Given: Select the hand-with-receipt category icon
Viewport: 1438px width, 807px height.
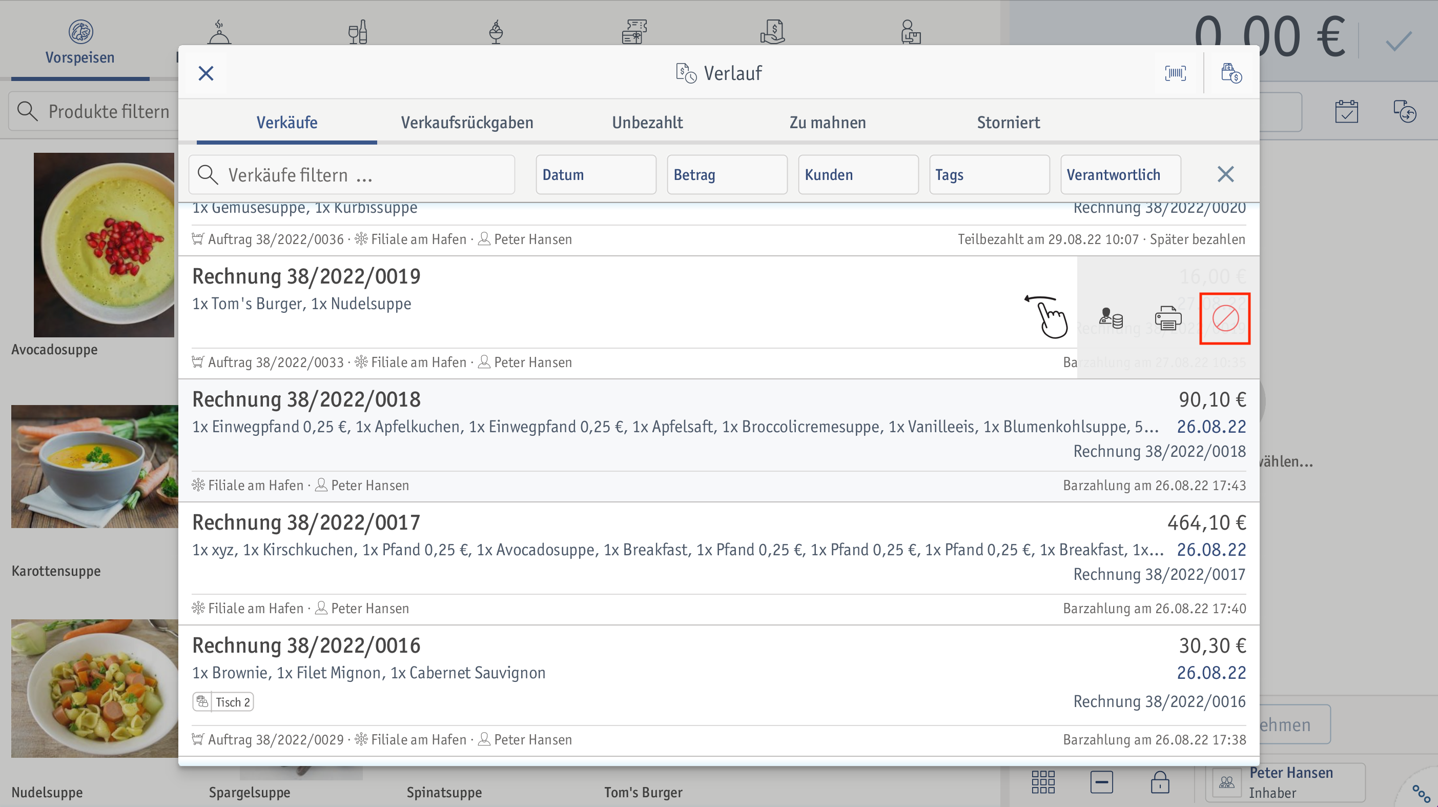Looking at the screenshot, I should pos(773,31).
